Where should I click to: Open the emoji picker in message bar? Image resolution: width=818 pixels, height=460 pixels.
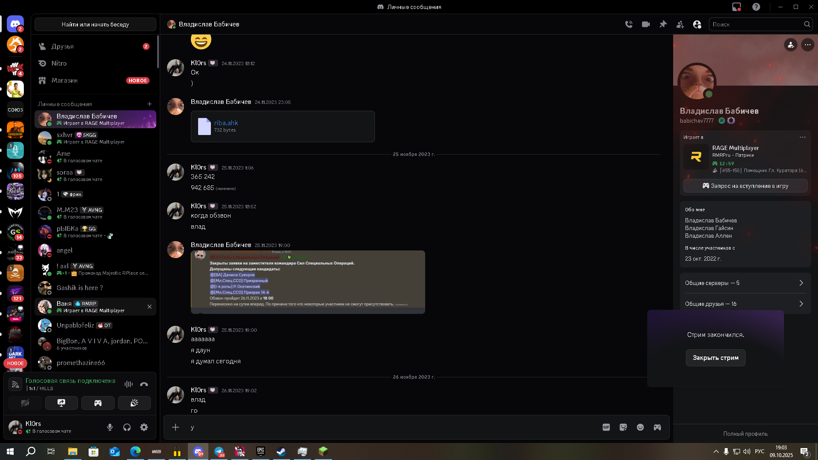[x=640, y=427]
